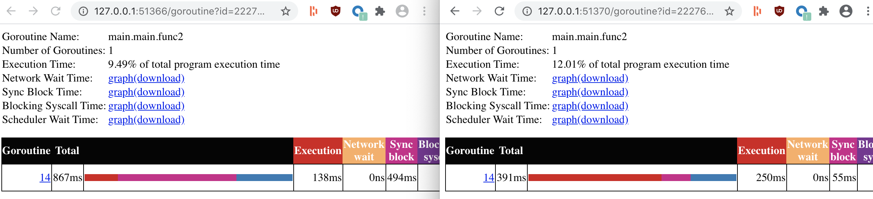Click the page info circle icon in left address bar
873x199 pixels.
(83, 11)
